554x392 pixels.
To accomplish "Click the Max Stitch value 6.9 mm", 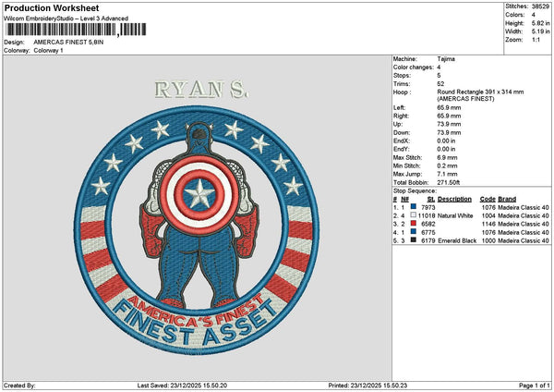I will [x=447, y=157].
